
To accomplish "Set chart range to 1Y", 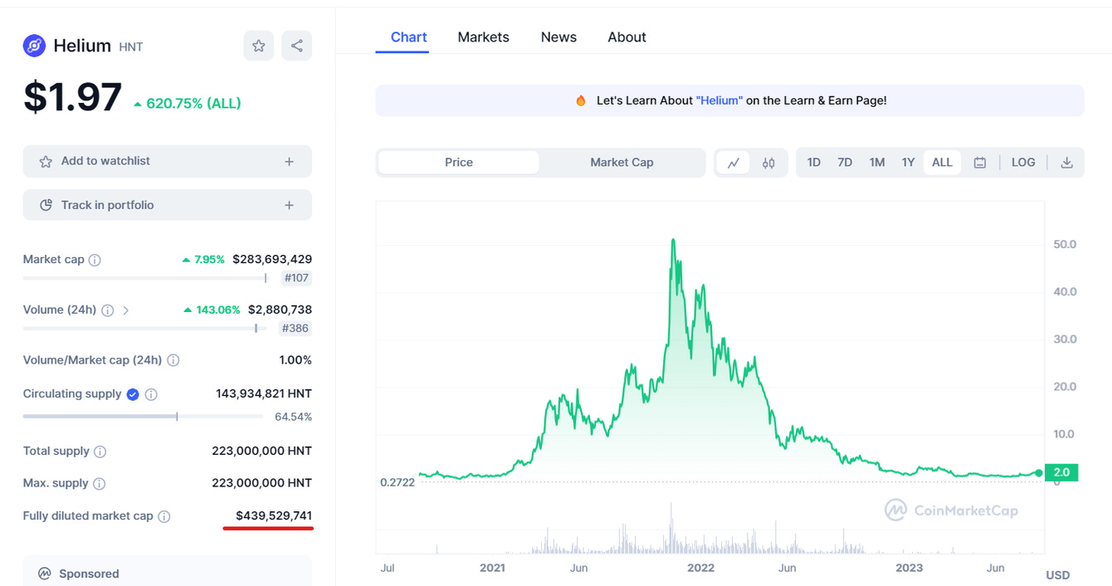I will (909, 163).
